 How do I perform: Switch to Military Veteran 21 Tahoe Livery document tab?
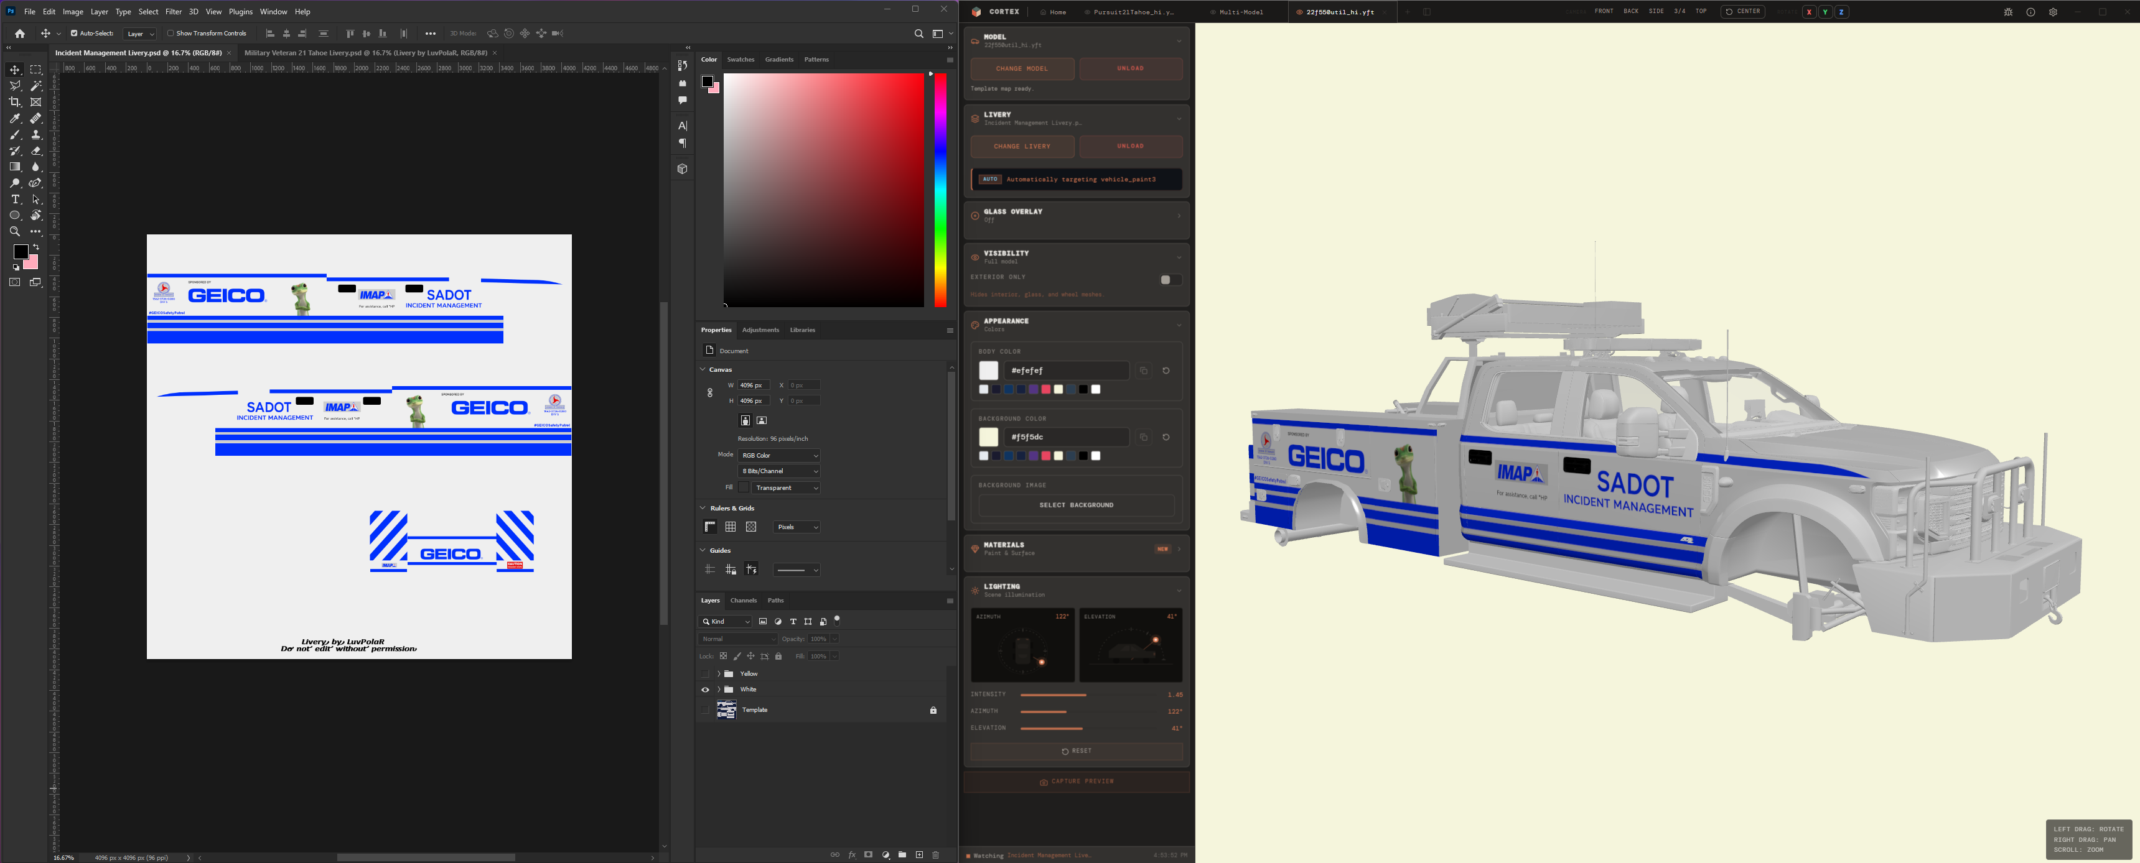point(365,53)
